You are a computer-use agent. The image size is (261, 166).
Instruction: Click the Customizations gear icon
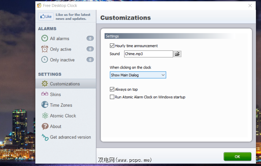45,84
